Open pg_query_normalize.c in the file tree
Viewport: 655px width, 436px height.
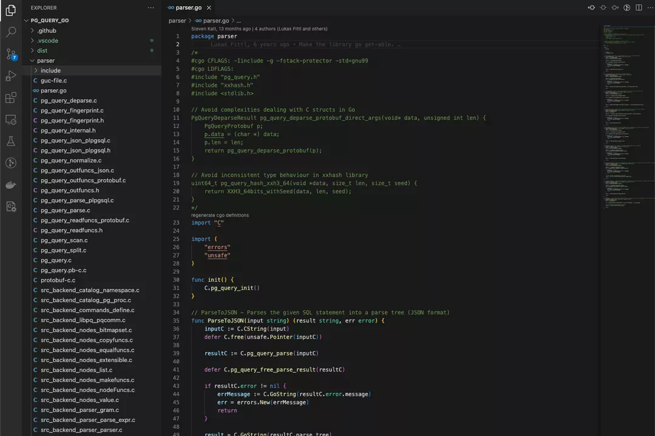click(x=71, y=160)
